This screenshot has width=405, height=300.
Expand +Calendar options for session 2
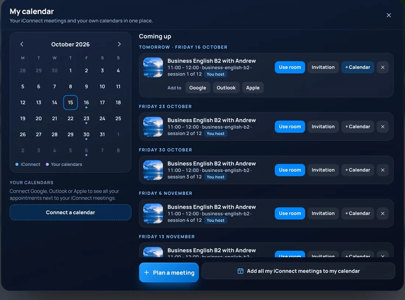[358, 127]
